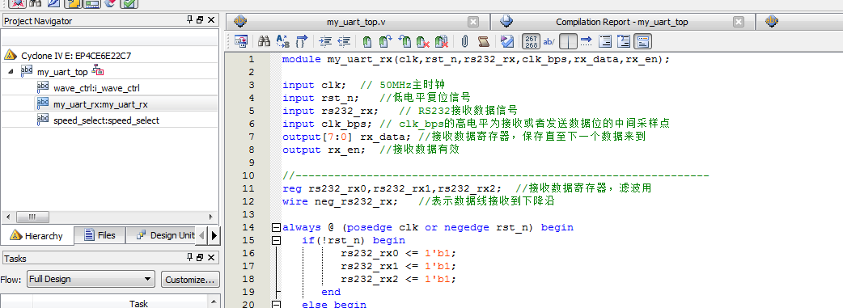Open the Compilation Report - my_uart_top tab
This screenshot has height=308, width=843.
(622, 22)
